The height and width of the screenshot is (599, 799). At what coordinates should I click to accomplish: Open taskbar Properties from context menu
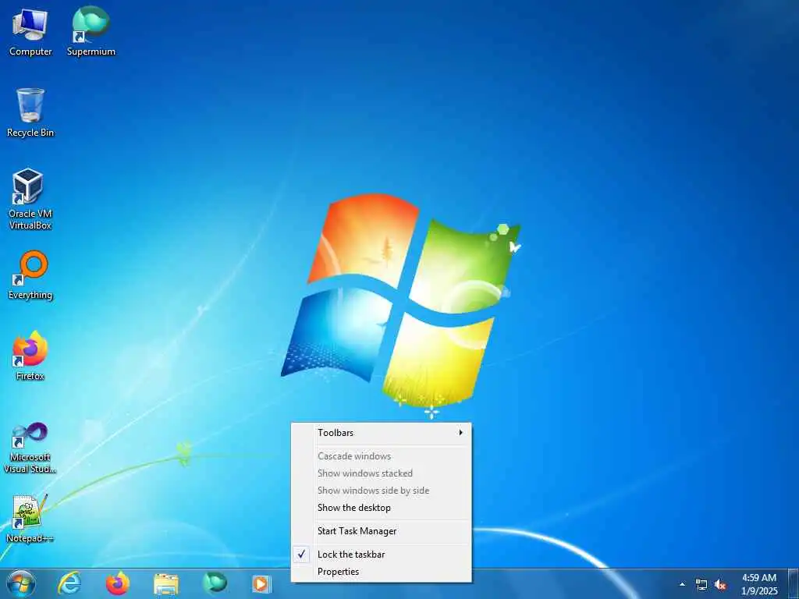tap(381, 572)
